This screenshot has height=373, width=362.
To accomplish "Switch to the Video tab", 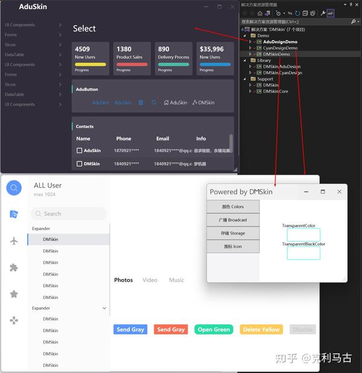I will pos(150,280).
